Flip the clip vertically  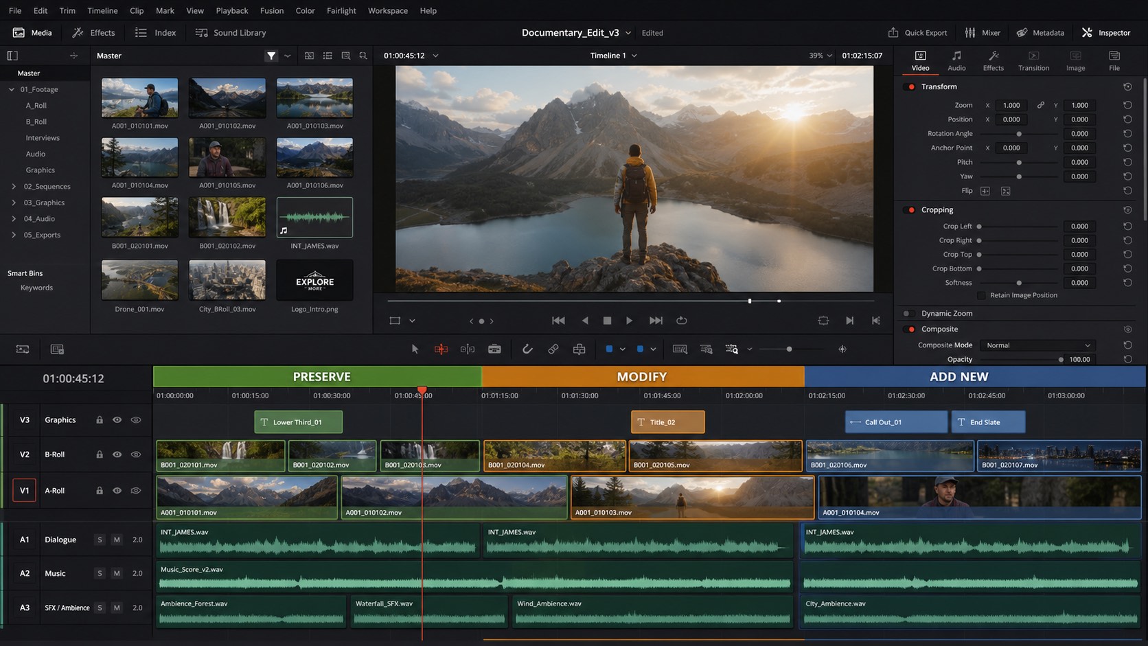point(1006,191)
